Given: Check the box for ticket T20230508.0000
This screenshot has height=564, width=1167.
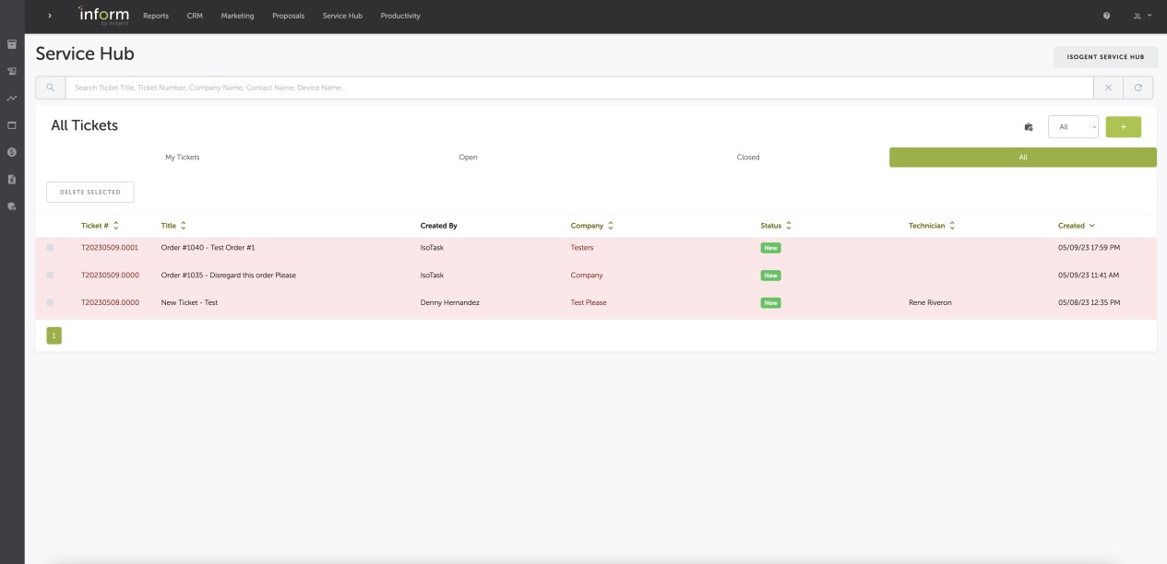Looking at the screenshot, I should pyautogui.click(x=50, y=303).
